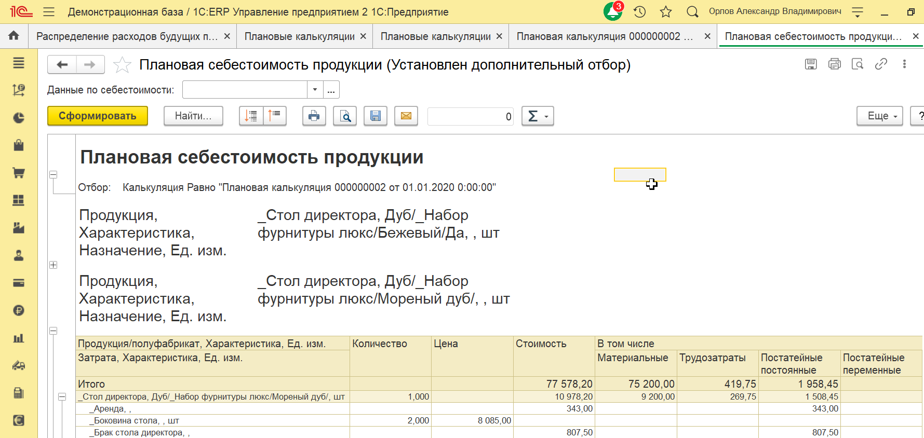
Task: Open toolbar print preview
Action: [x=345, y=116]
